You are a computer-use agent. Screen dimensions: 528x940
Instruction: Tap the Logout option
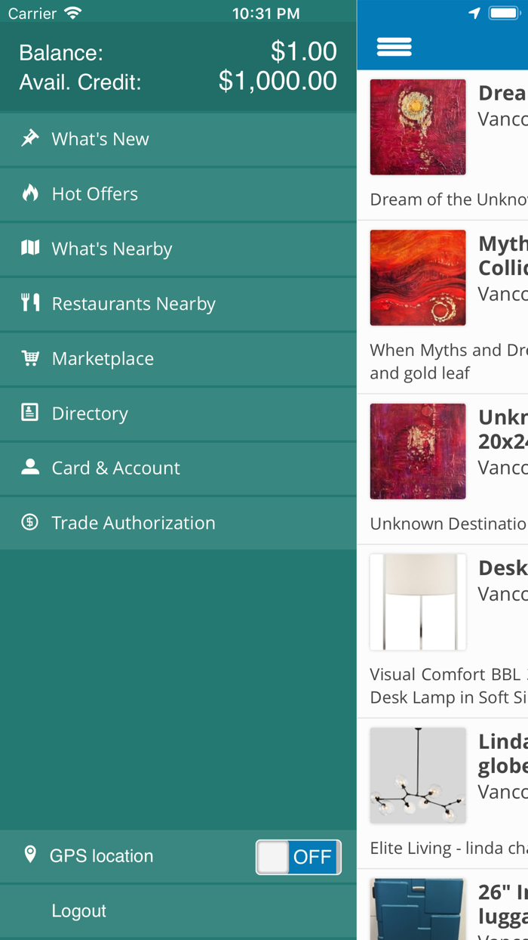point(78,910)
